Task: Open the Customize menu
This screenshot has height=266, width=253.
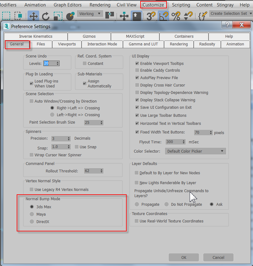Action: click(153, 5)
